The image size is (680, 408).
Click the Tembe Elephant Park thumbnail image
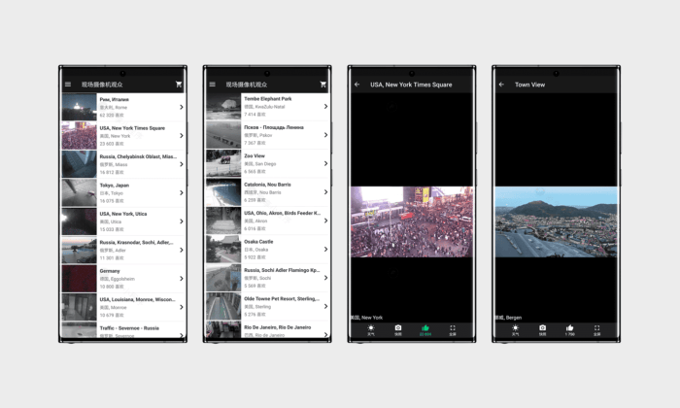pyautogui.click(x=222, y=106)
